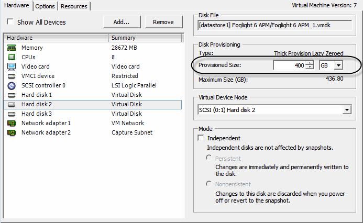Image resolution: width=363 pixels, height=223 pixels.
Task: Expand the Virtual Device Node dropdown
Action: point(346,110)
